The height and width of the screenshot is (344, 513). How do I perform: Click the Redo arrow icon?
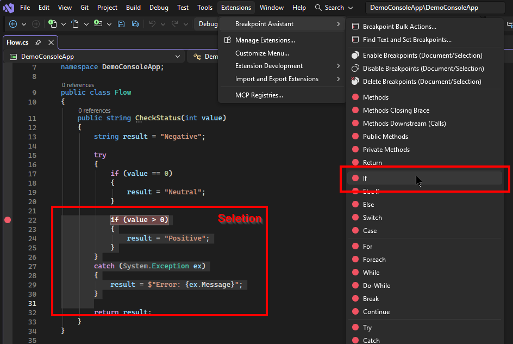click(175, 24)
